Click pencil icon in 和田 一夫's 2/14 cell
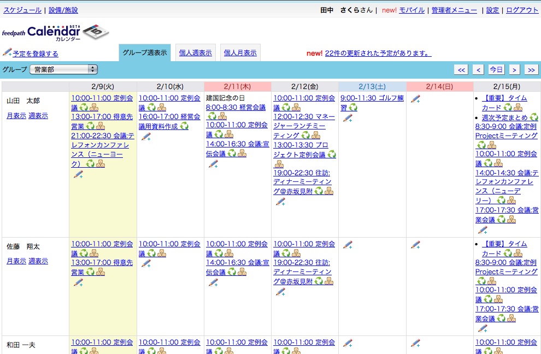The image size is (541, 354). point(415,343)
